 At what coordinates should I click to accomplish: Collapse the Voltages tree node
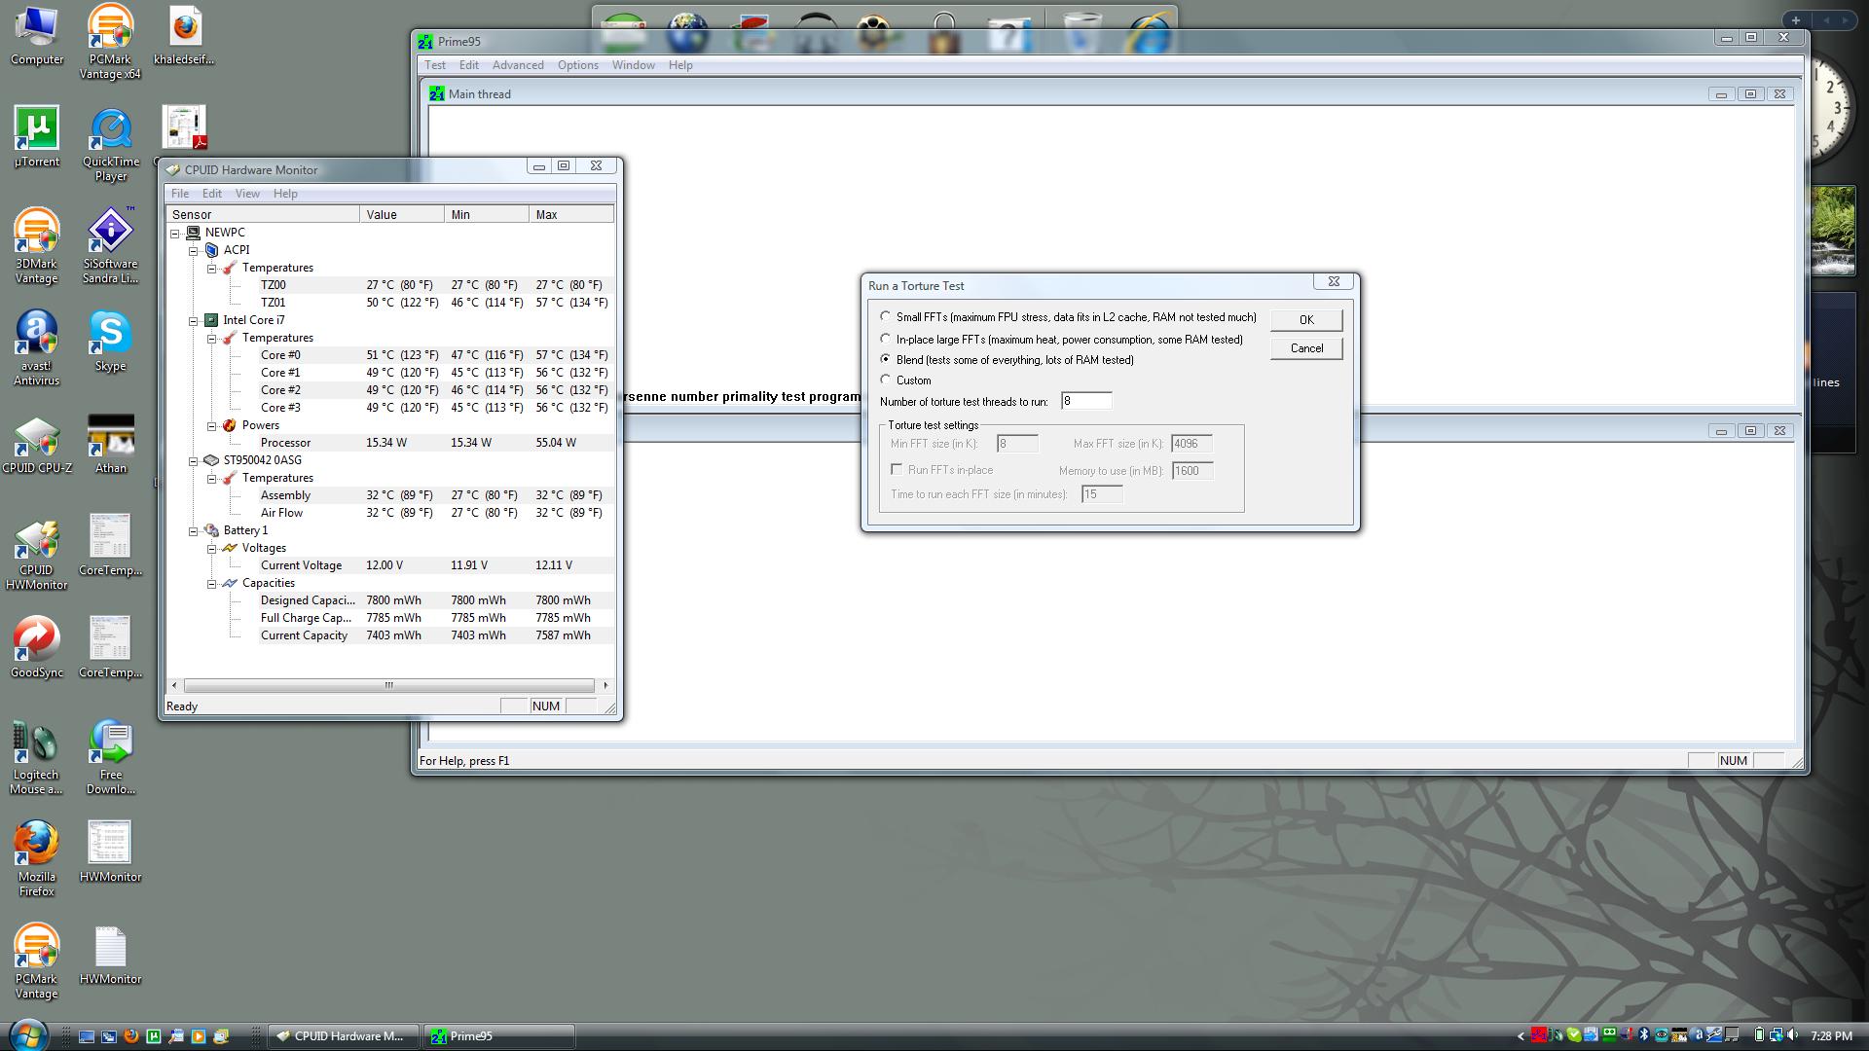pyautogui.click(x=211, y=548)
